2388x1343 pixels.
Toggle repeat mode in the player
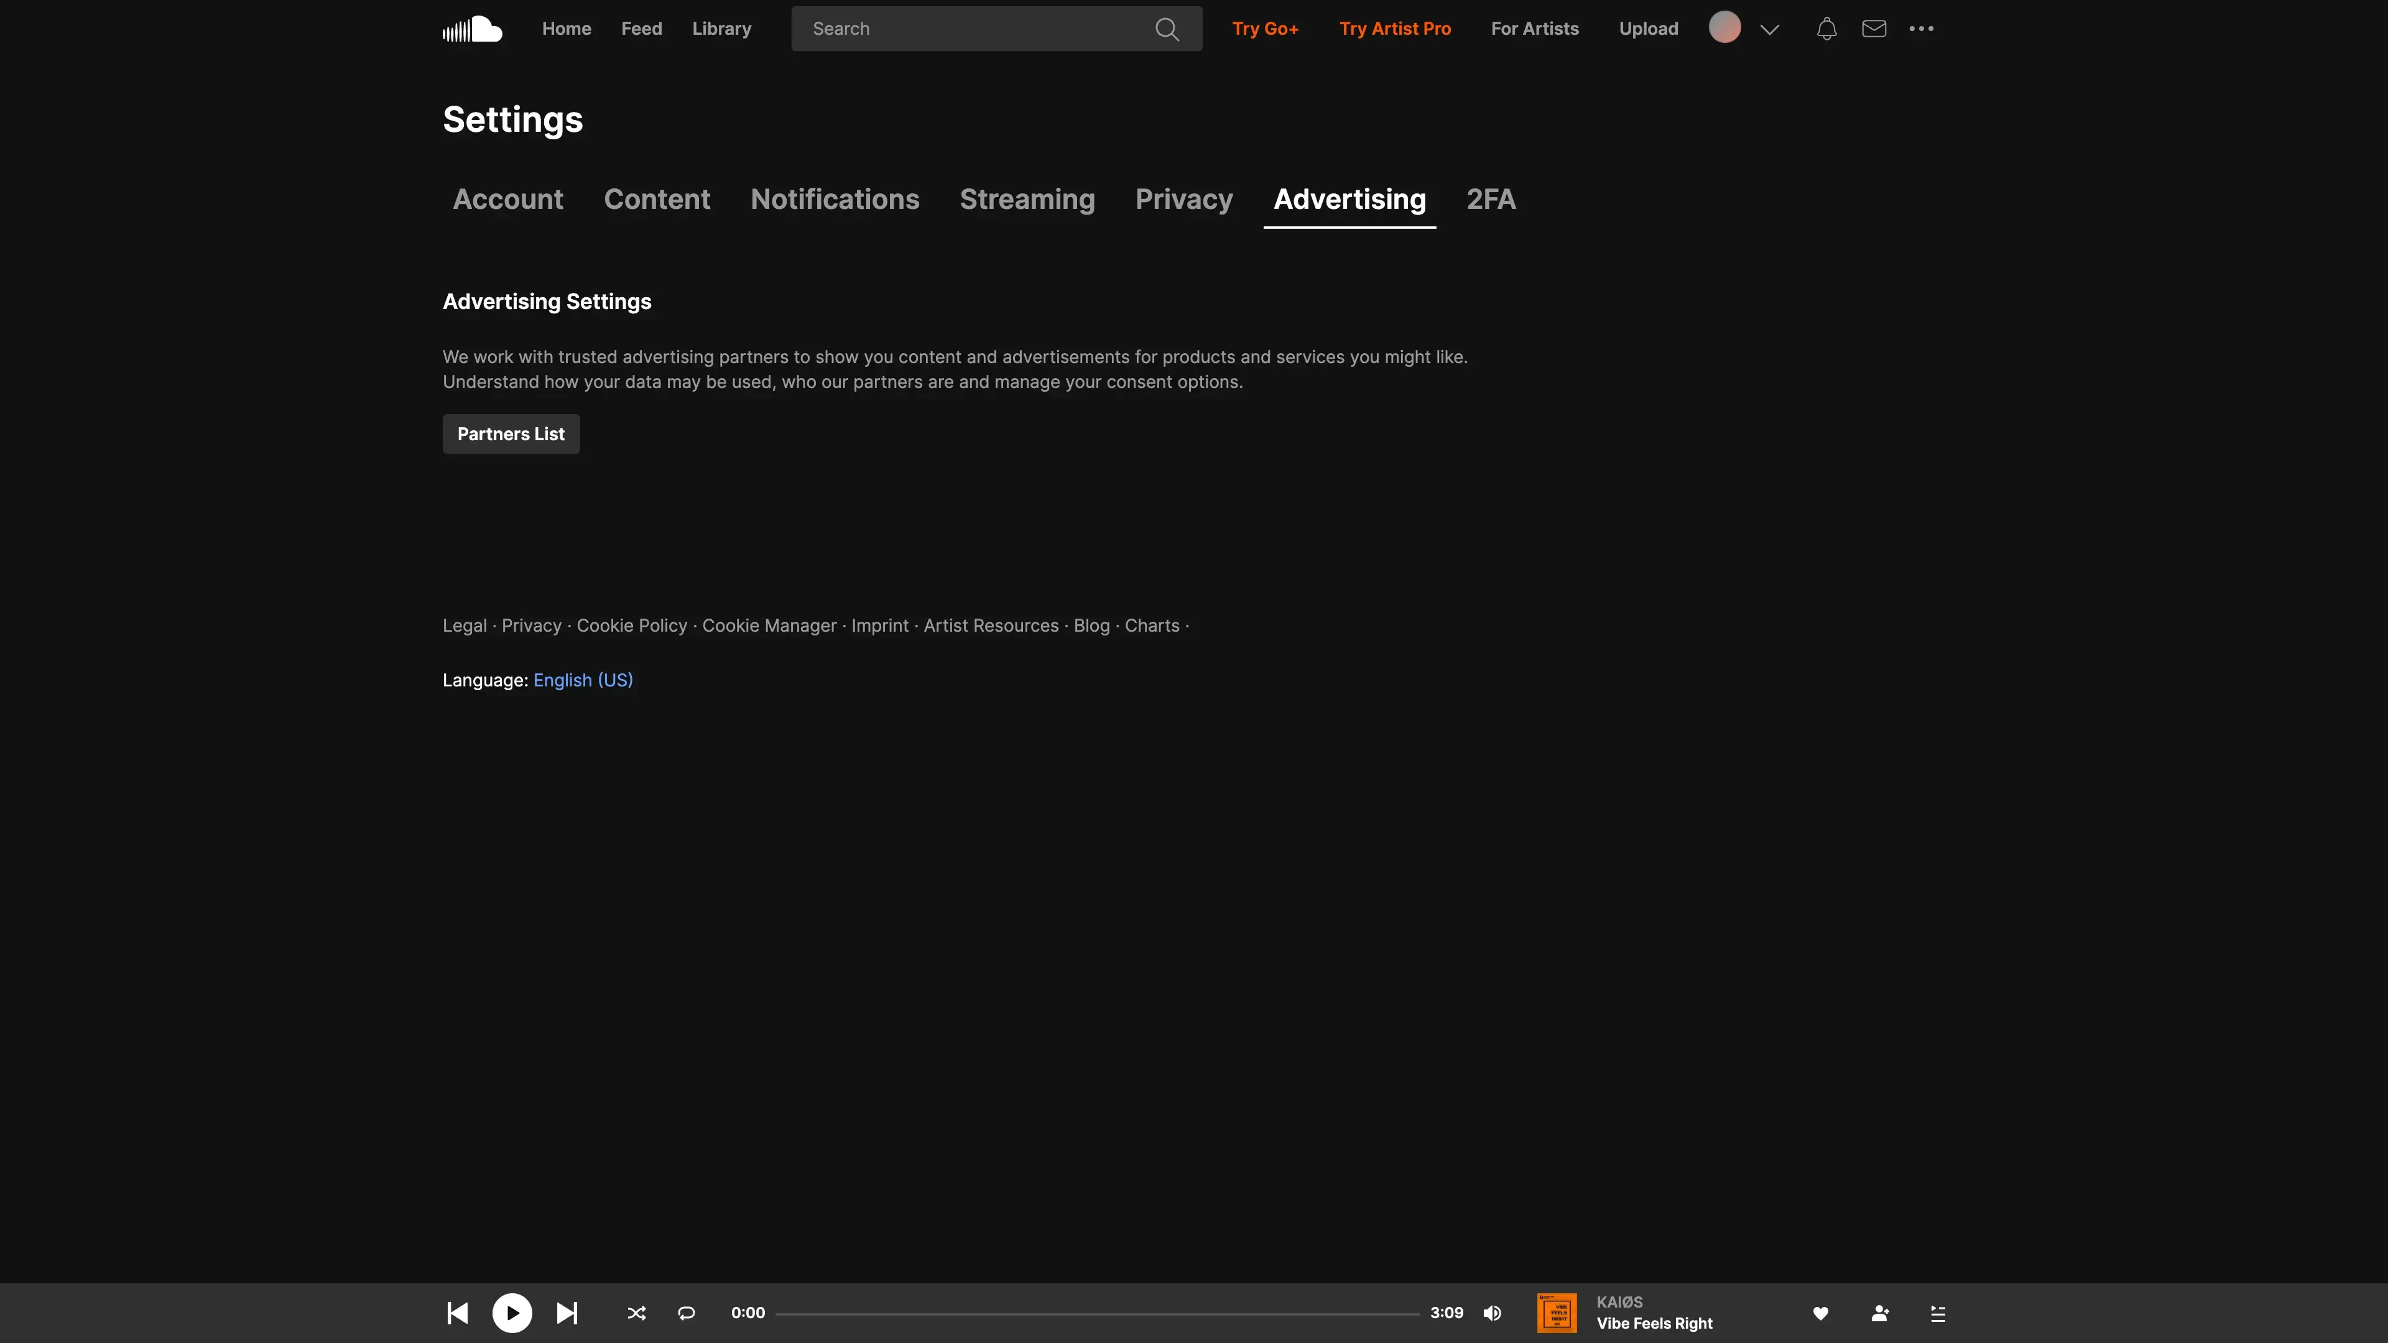point(686,1313)
